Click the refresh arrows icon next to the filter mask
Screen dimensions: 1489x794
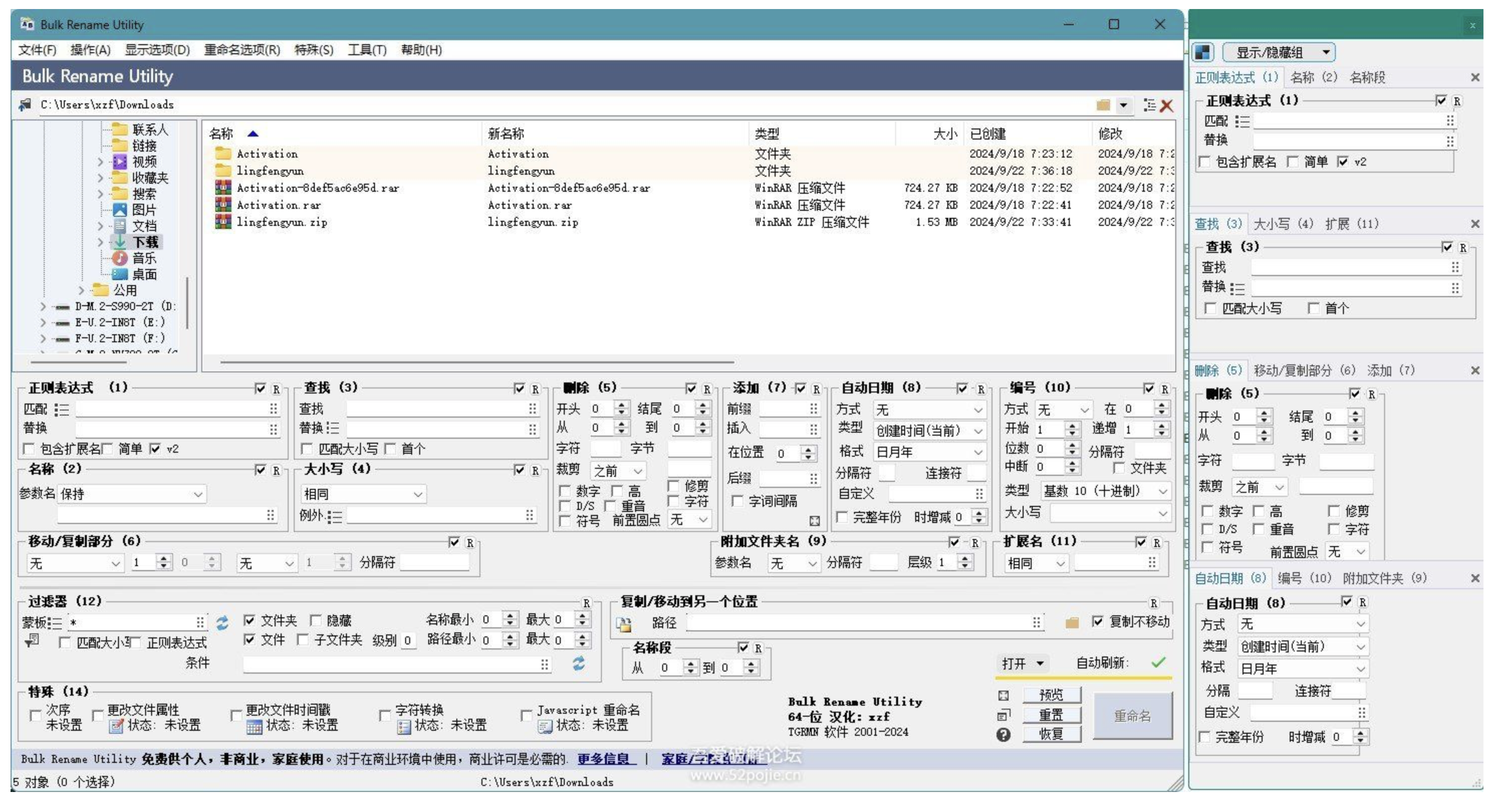[222, 622]
